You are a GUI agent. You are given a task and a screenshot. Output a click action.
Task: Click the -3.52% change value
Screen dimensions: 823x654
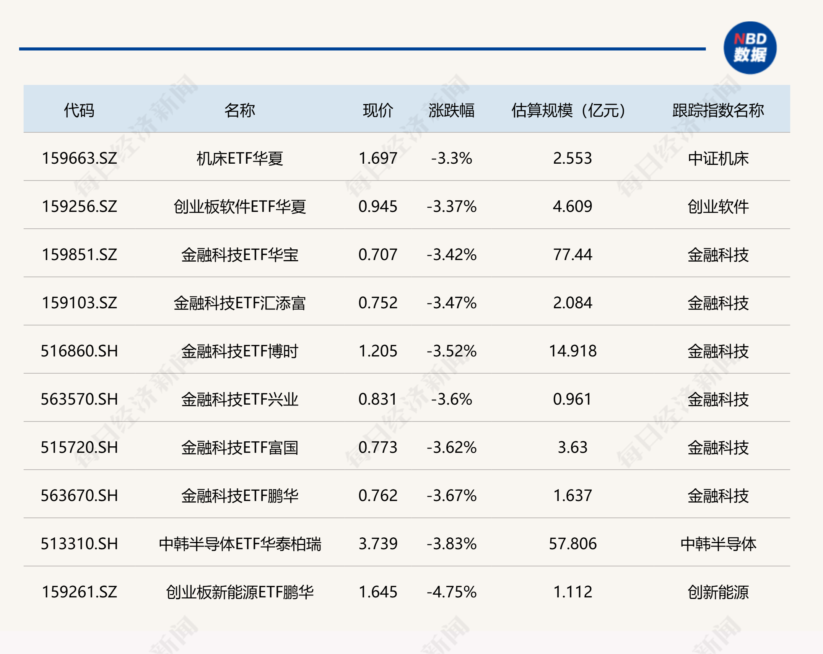click(451, 351)
